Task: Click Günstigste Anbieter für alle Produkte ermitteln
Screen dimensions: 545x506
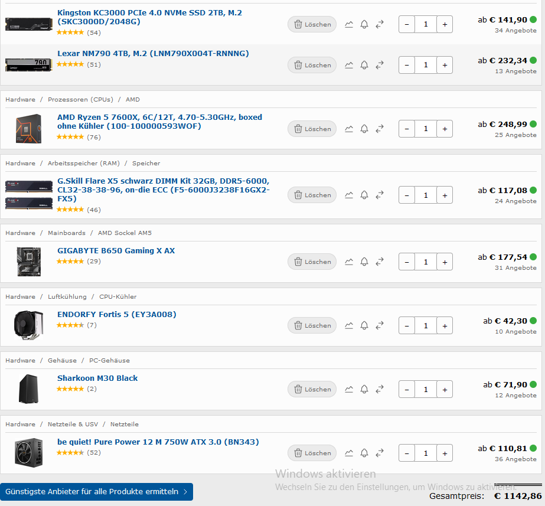Action: [97, 492]
